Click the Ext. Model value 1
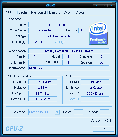This screenshot has width=118, height=137. [68, 62]
